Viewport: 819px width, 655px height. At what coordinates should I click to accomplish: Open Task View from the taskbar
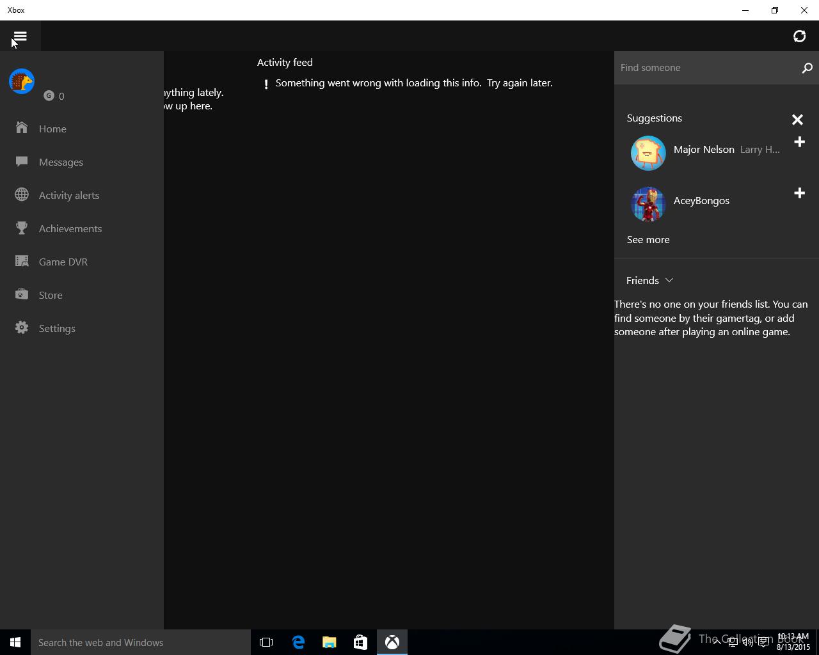point(266,642)
